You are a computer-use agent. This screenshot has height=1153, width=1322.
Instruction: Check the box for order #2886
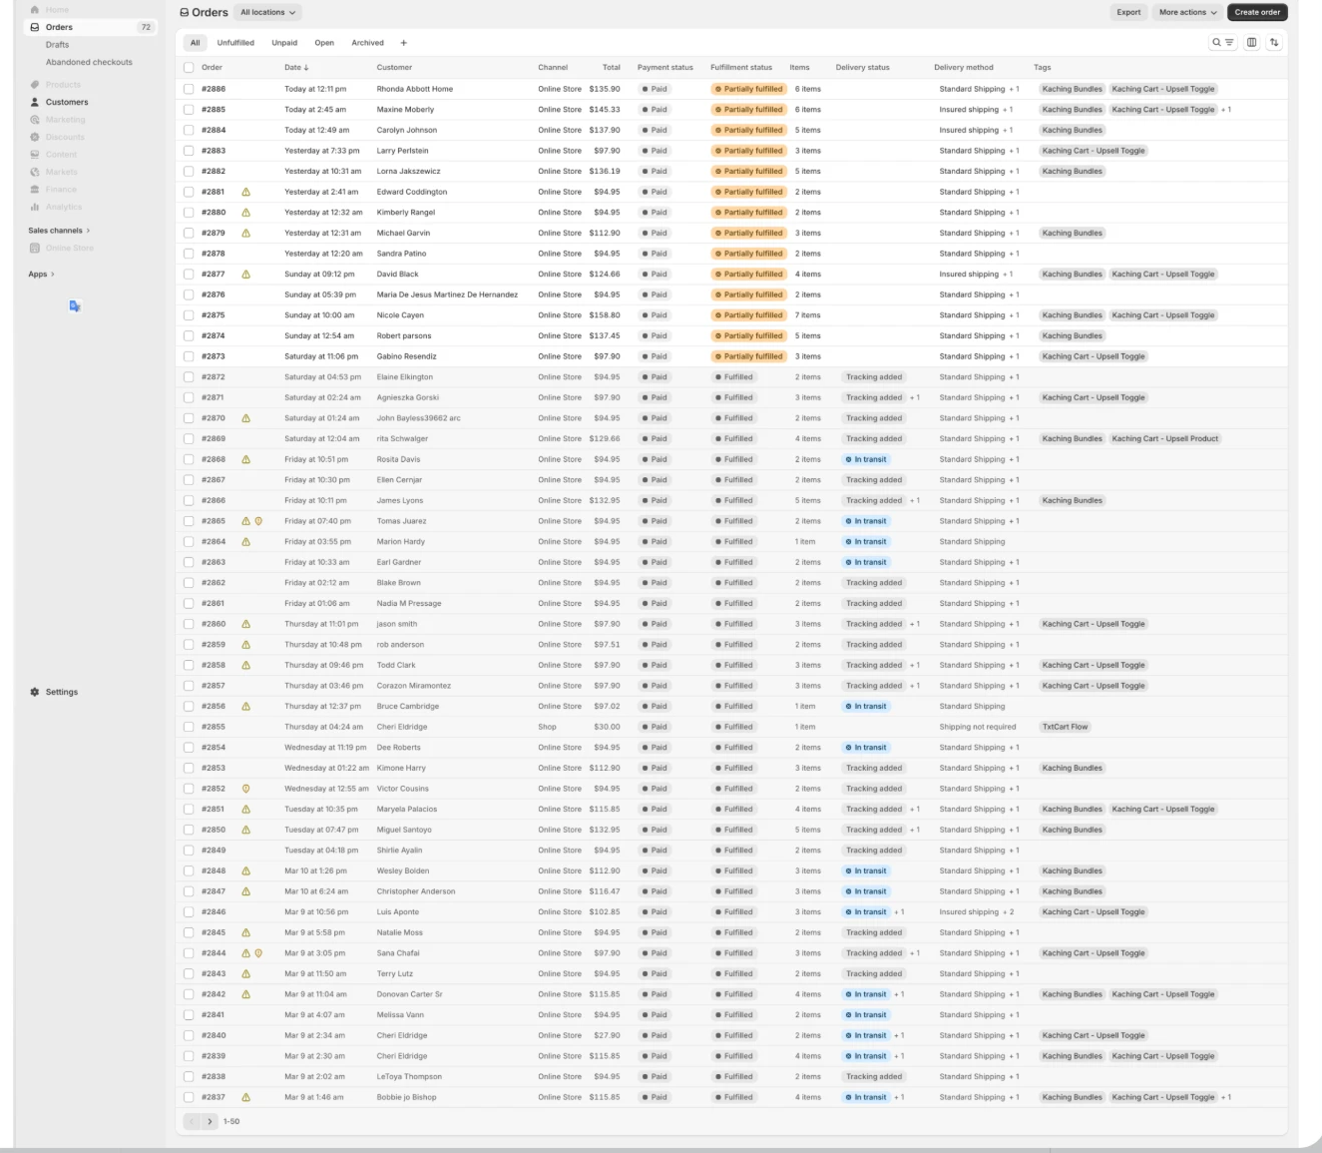click(189, 89)
